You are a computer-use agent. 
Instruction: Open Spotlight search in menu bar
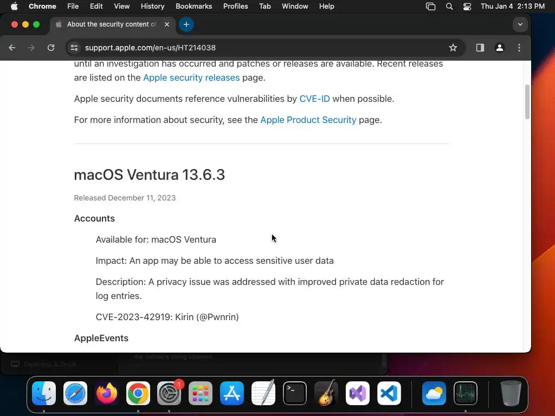[449, 6]
